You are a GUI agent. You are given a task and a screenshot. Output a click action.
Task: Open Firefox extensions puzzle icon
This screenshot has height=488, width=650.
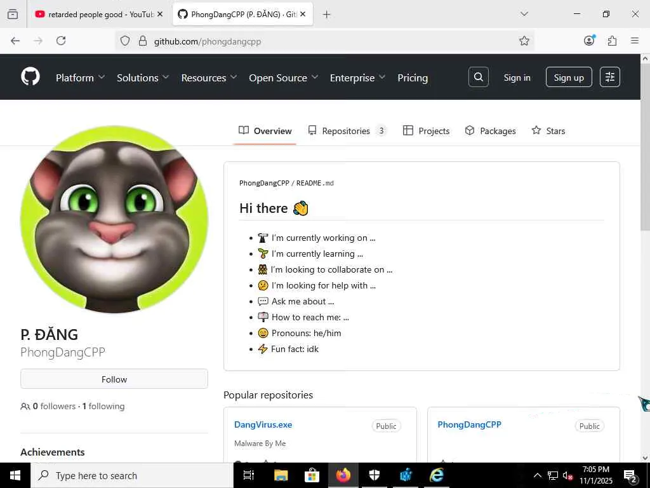click(612, 41)
